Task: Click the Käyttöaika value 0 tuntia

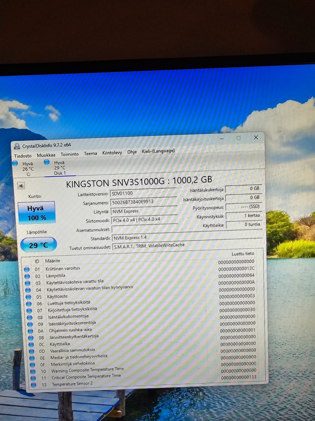Action: (x=244, y=224)
